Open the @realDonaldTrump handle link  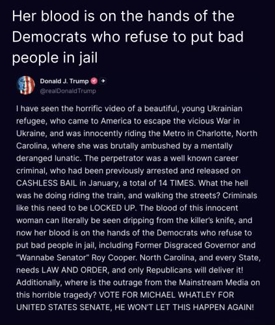[x=68, y=91]
